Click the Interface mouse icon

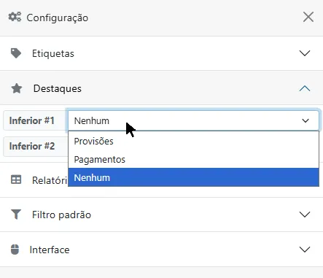click(15, 250)
